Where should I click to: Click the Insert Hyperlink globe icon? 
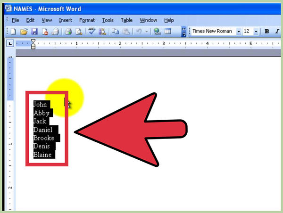click(157, 32)
